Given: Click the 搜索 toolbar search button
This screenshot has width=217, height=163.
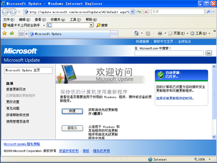Looking at the screenshot, I should tap(102, 25).
